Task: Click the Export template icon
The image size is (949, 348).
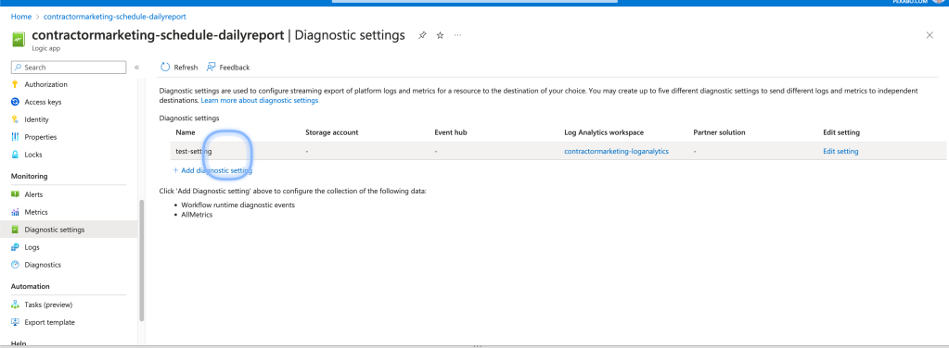Action: 15,322
